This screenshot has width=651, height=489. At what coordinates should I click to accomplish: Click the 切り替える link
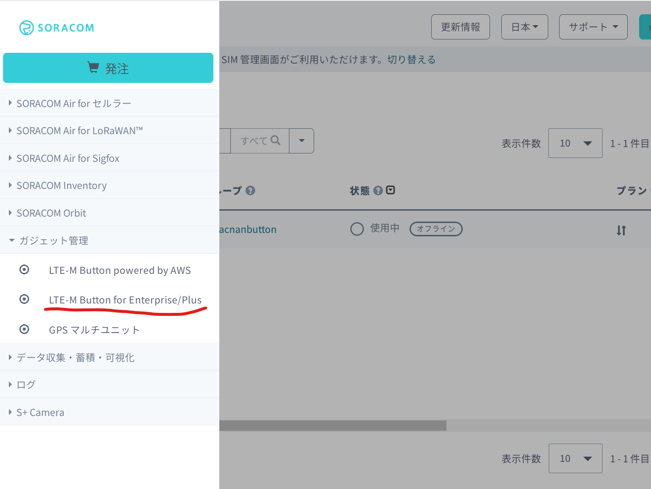pyautogui.click(x=411, y=60)
